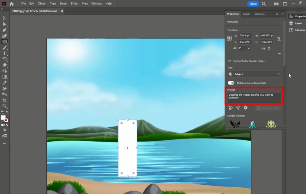Collapse Text to Vector Graphic section

click(x=230, y=61)
